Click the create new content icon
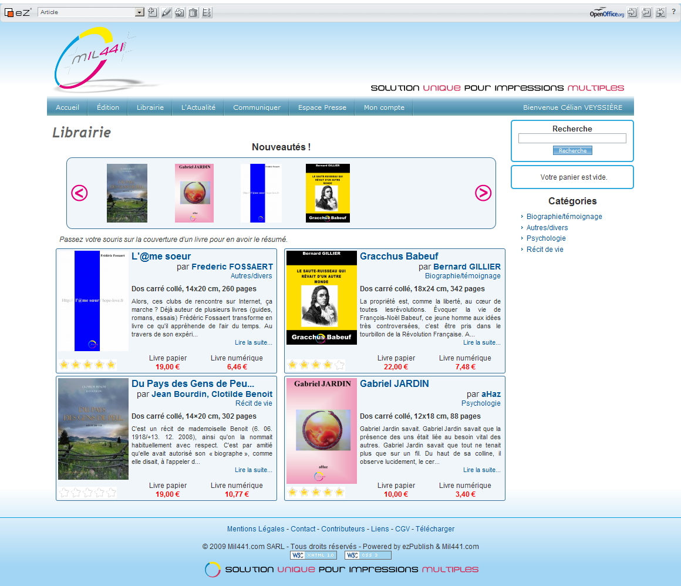The width and height of the screenshot is (681, 586). [x=152, y=12]
